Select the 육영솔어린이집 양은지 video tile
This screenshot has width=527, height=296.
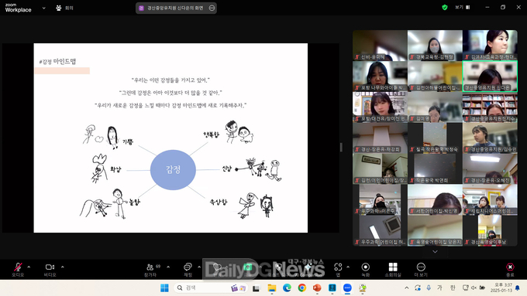[435, 230]
